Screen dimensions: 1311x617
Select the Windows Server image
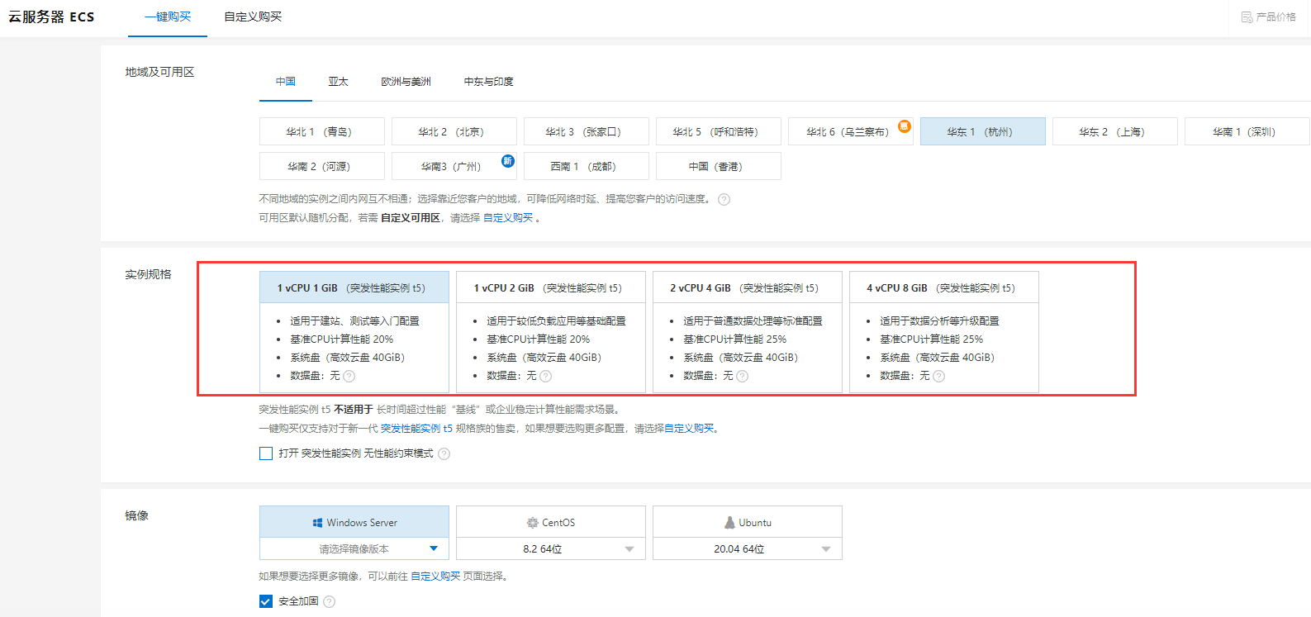coord(354,522)
